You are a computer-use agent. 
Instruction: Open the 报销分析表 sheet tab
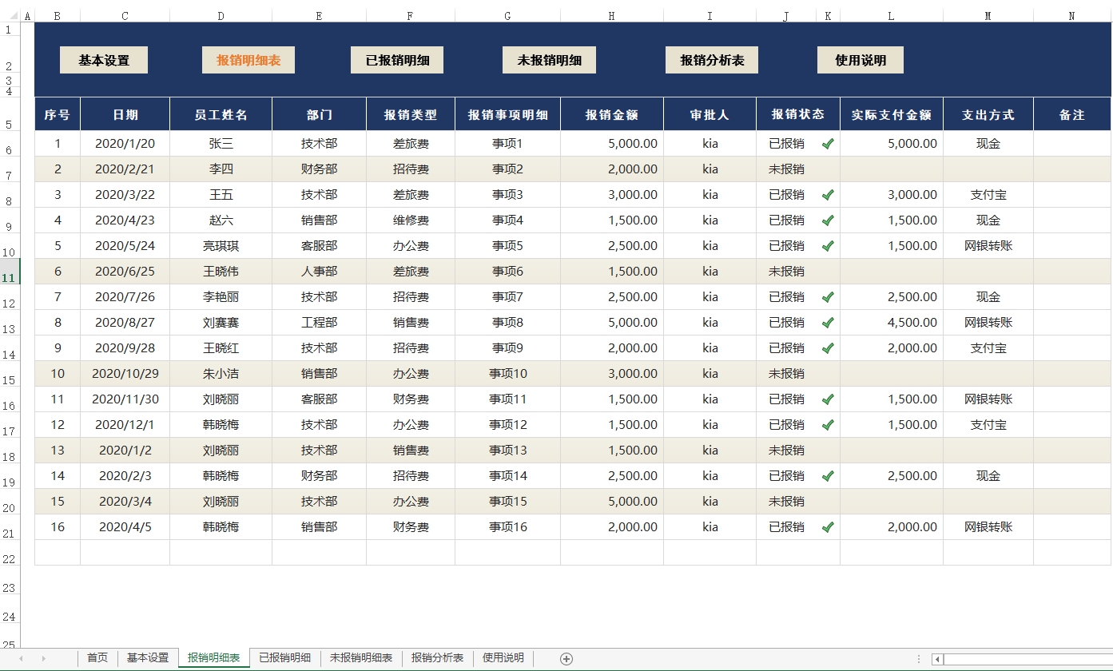point(437,658)
